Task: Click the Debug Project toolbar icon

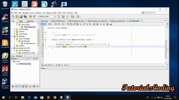Action: click(73, 17)
